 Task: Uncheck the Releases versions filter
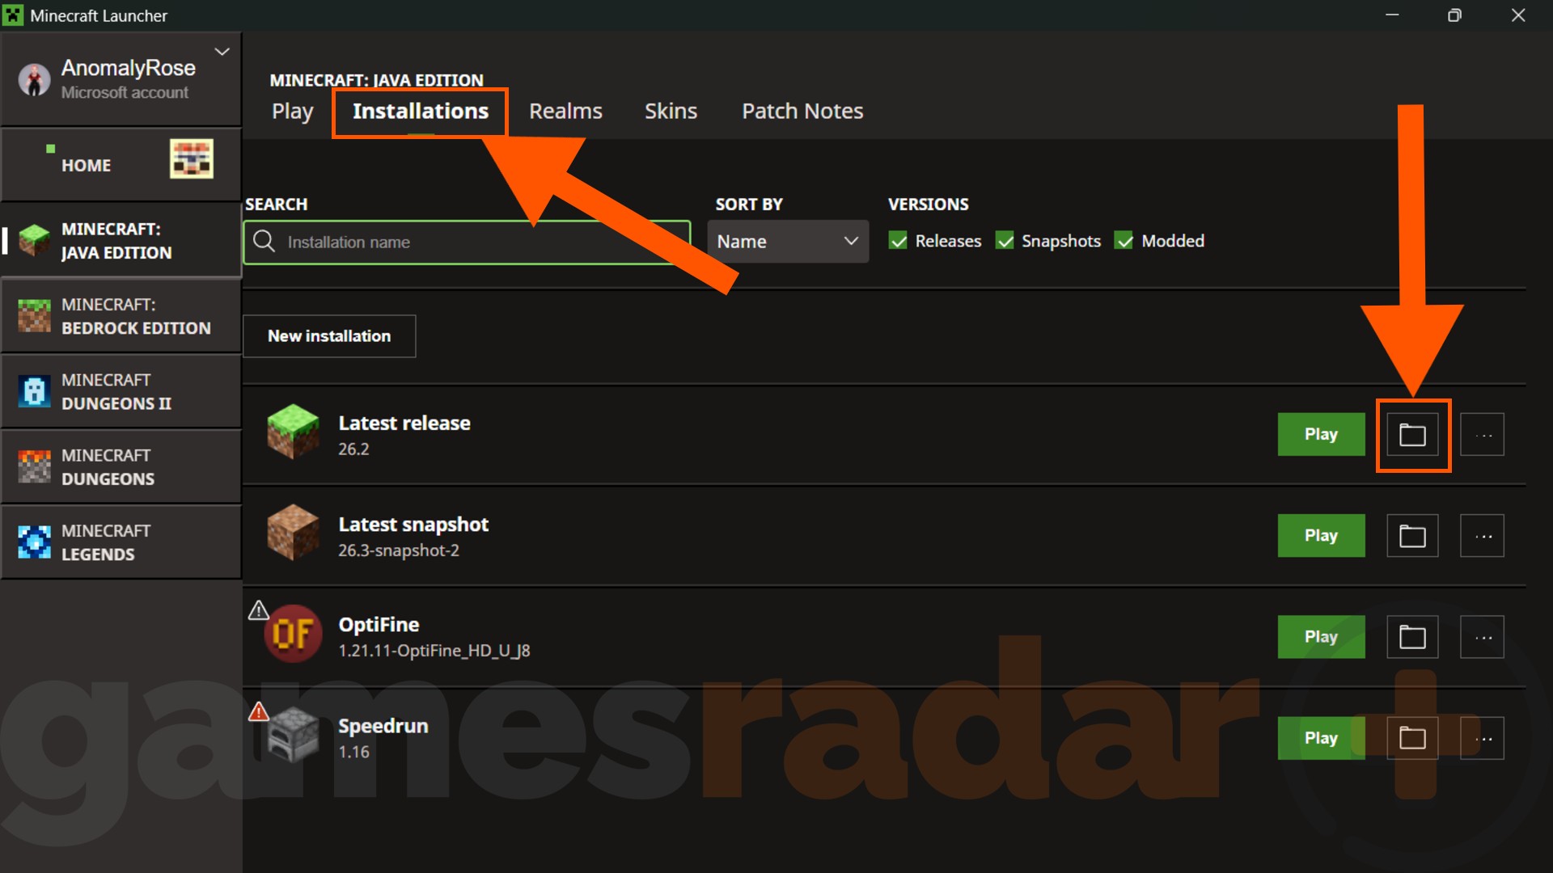pyautogui.click(x=898, y=241)
